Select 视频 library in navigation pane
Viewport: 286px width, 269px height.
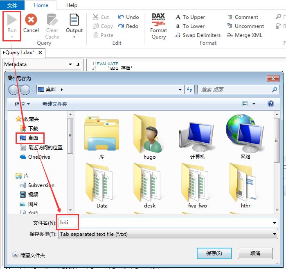[29, 195]
